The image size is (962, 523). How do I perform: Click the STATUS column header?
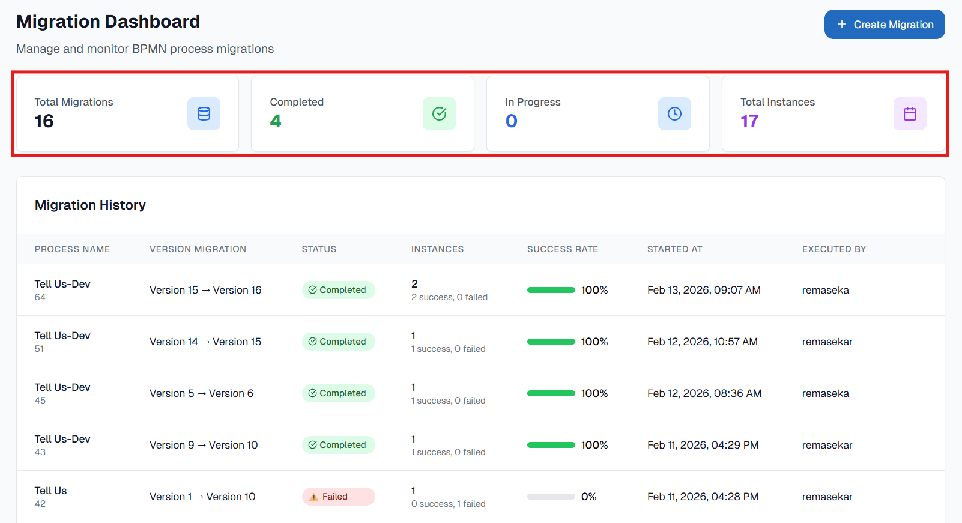319,249
